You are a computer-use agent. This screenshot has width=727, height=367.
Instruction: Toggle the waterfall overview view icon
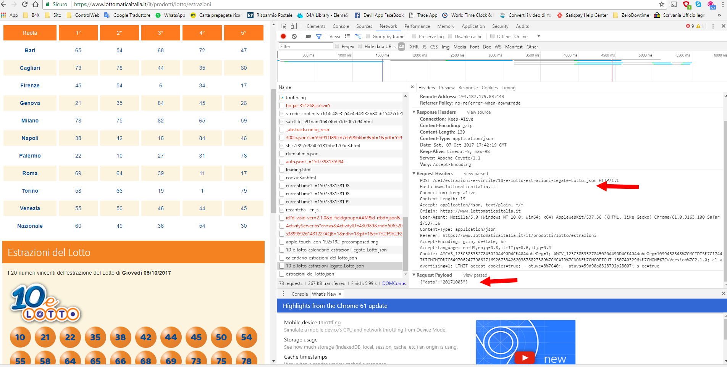[x=358, y=36]
